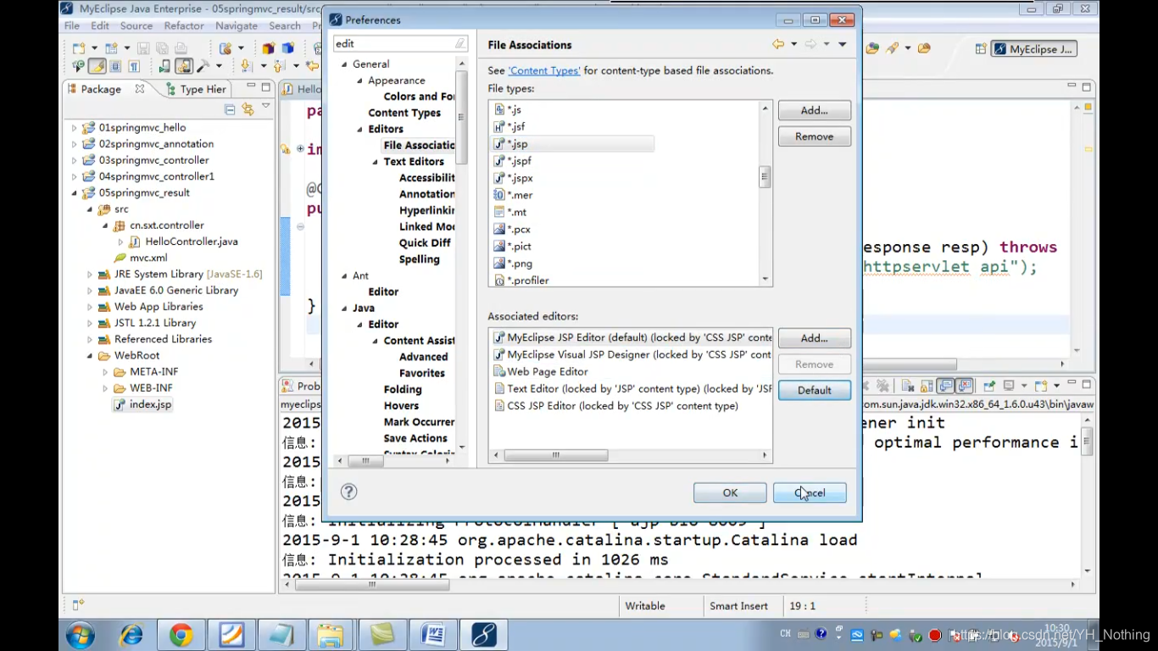Open the Refactor menu
Image resolution: width=1158 pixels, height=651 pixels.
tap(184, 25)
